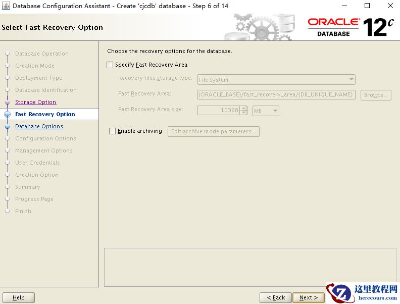400x304 pixels.
Task: Click Configuration Options step
Action: 45,138
